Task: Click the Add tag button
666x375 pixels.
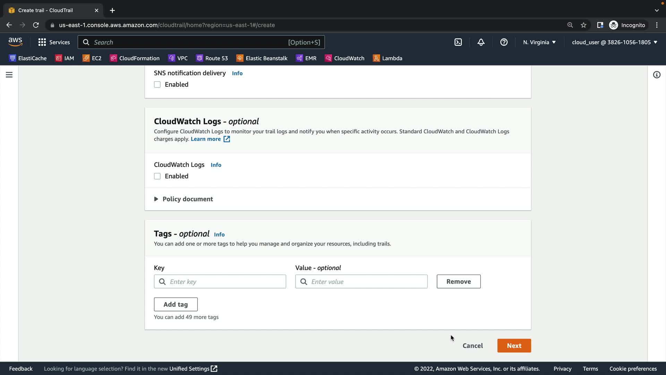Action: coord(176,305)
